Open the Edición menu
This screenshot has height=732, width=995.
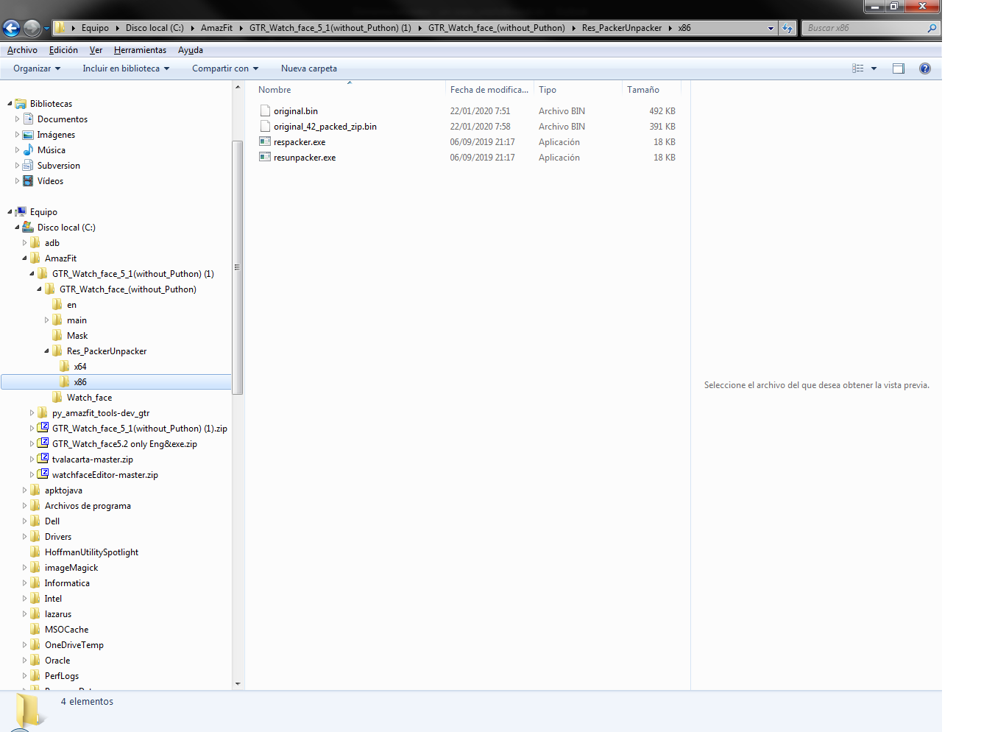click(x=63, y=50)
